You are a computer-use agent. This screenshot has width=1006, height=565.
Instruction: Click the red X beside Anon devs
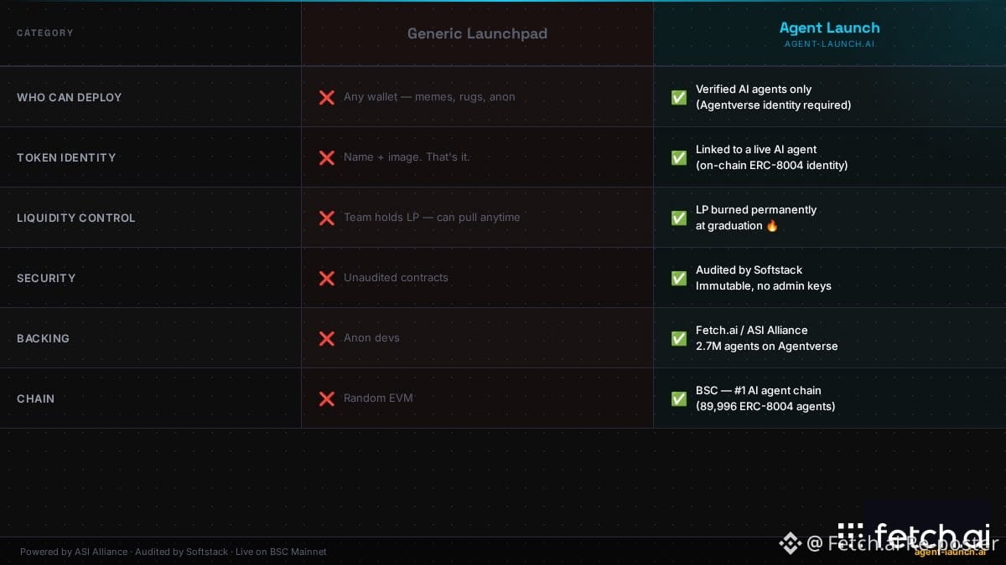coord(327,338)
